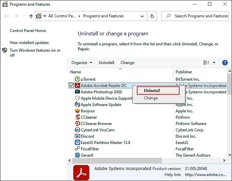Open Control Panel Home link
Viewport: 232px width, 181px height.
coord(28,31)
